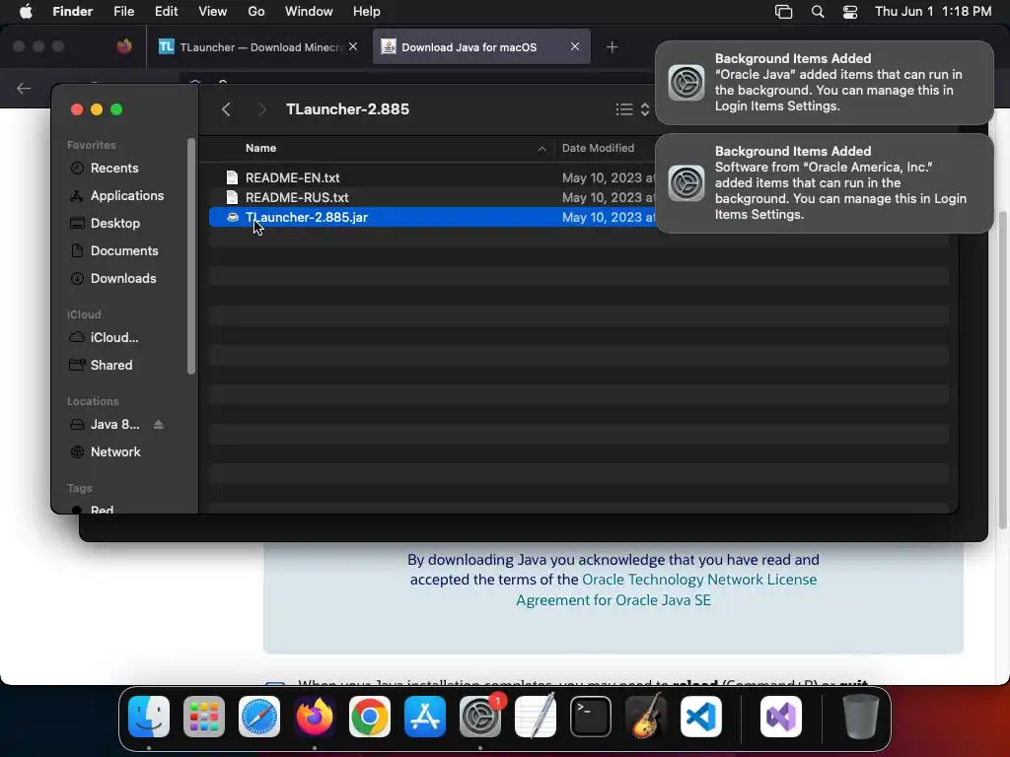This screenshot has height=757, width=1010.
Task: Open purple Visual Studio from the Dock
Action: coord(781,717)
